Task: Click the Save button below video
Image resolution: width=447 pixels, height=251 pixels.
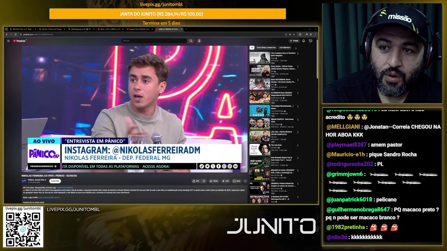Action: point(237,181)
